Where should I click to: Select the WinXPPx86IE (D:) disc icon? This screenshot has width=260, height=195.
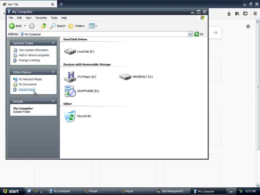70,91
